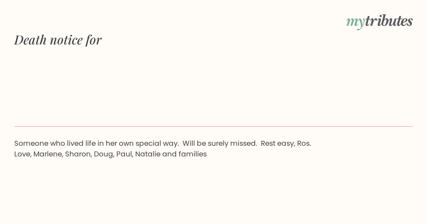Click the word "Love" on the second line
The image size is (427, 224).
(22, 154)
